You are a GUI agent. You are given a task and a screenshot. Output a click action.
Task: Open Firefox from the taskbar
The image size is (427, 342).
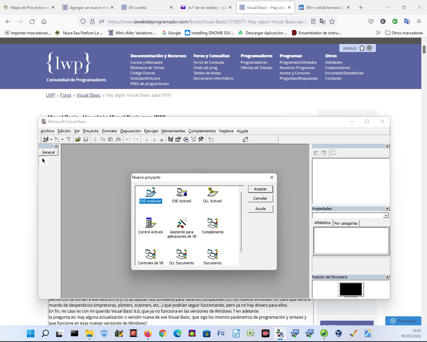(148, 333)
